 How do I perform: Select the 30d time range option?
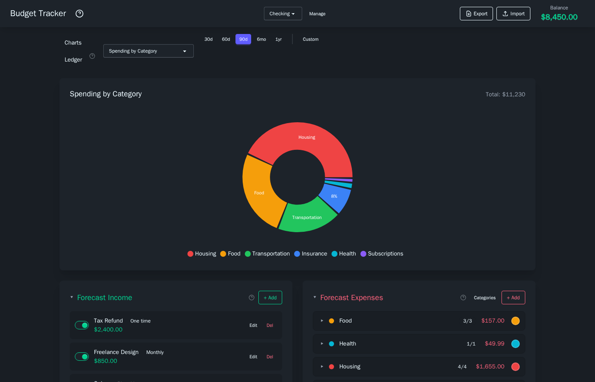tap(208, 39)
